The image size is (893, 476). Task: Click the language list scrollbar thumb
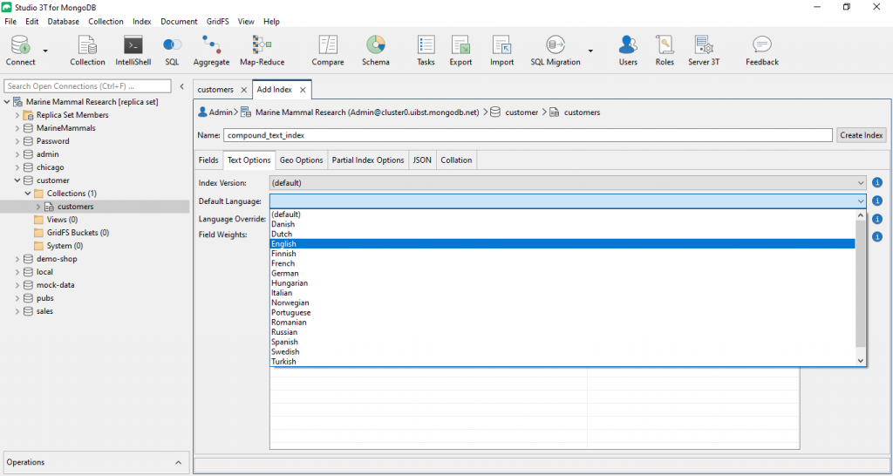pyautogui.click(x=861, y=283)
